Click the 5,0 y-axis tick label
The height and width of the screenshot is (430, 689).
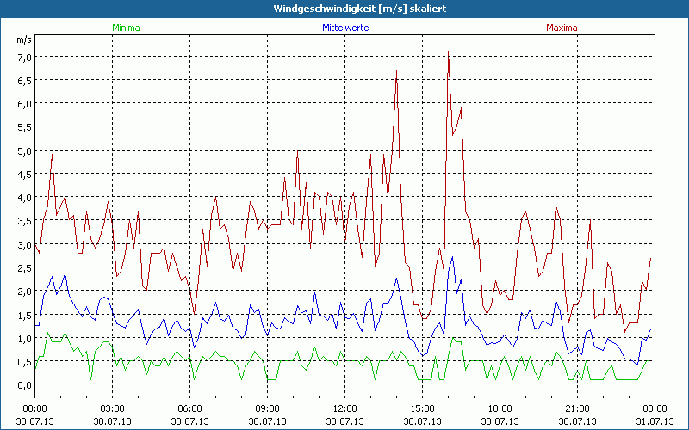point(23,150)
